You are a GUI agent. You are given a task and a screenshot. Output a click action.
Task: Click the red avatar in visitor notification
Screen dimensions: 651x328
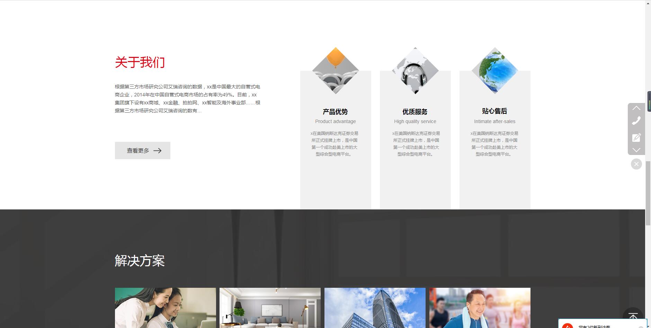tap(567, 326)
